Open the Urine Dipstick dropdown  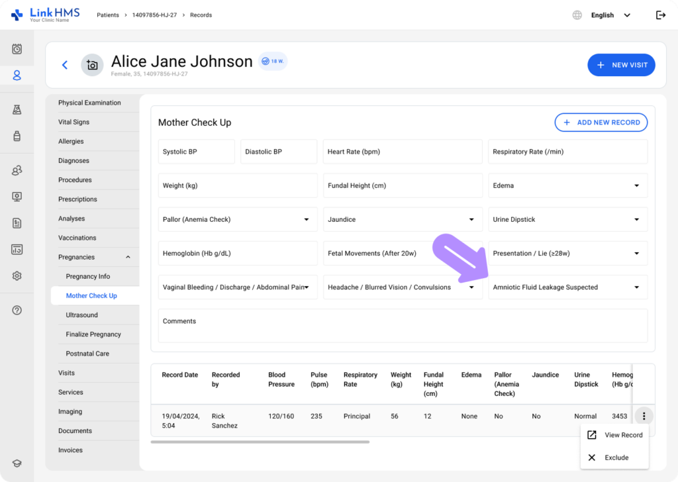tap(567, 220)
